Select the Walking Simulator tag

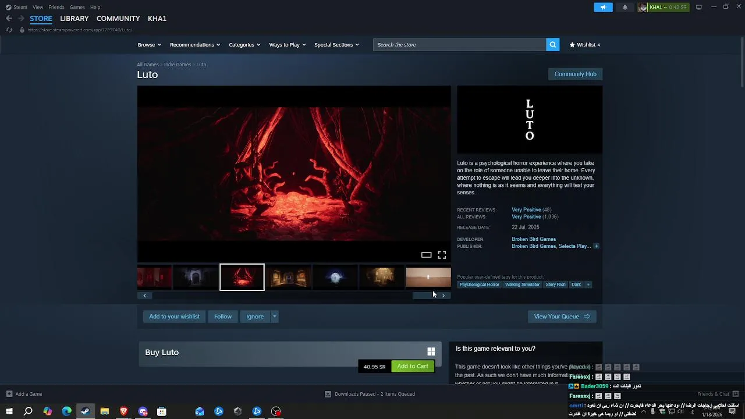[x=522, y=285]
